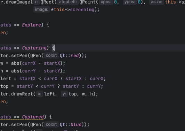Place cursor on screenImg member
Viewport: 185px width, 131px height.
pos(82,10)
